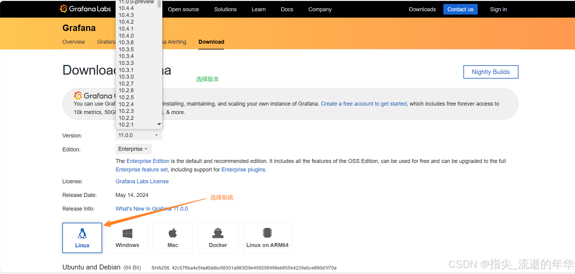
Task: Open the Enterprise feature set link
Action: tap(141, 170)
